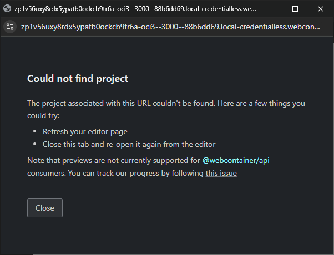334x255 pixels.
Task: Open the @webcontainer/api link
Action: pyautogui.click(x=236, y=160)
